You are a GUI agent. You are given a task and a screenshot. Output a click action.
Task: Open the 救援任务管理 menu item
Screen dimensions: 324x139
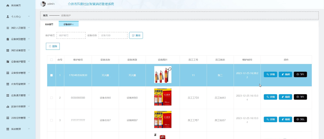[x=18, y=107]
